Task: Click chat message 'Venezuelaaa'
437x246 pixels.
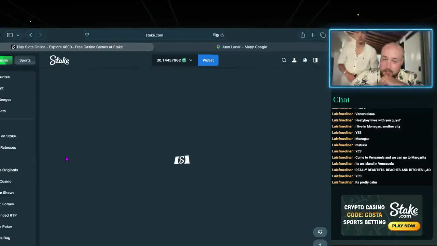Action: tap(365, 114)
